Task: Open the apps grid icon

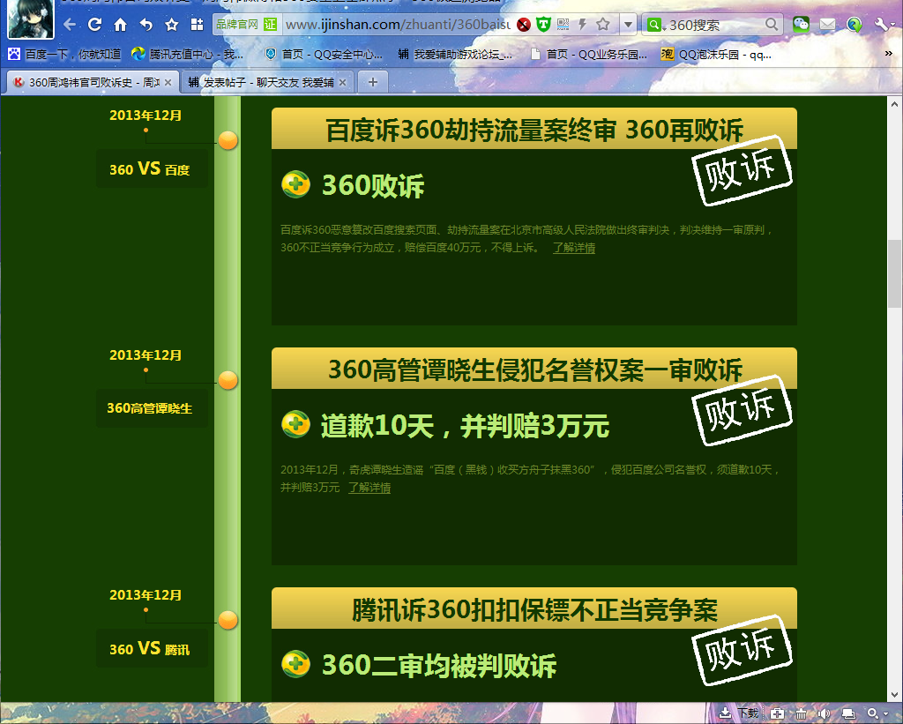Action: (197, 24)
